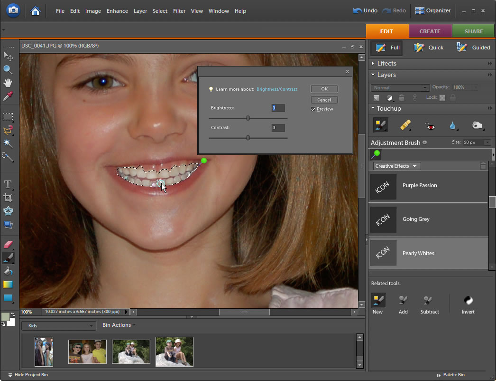Choose the Sponge touchup tool
Screen dimensions: 496x381
pyautogui.click(x=478, y=125)
